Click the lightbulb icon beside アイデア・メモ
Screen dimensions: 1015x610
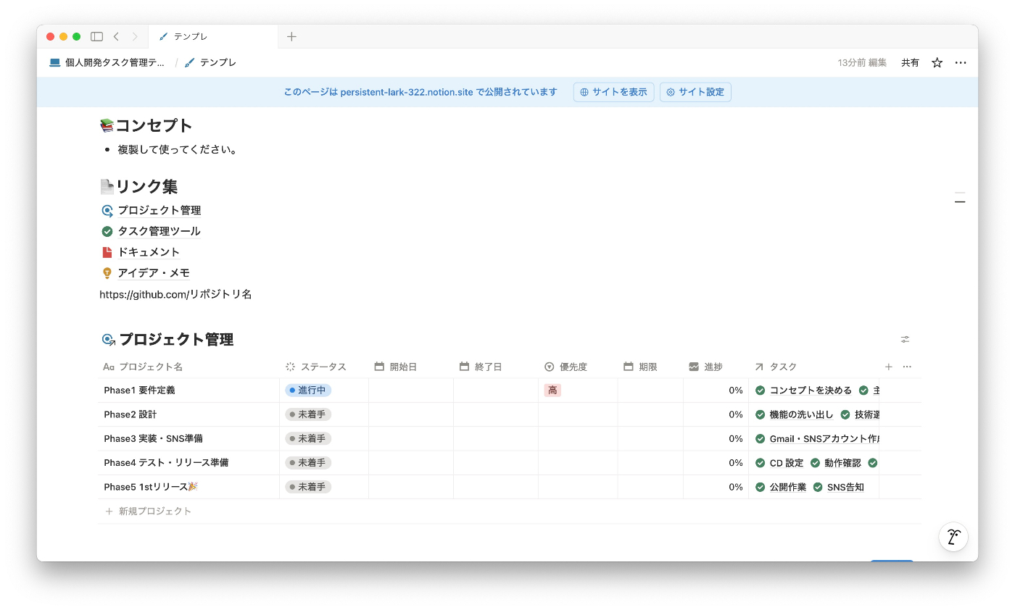pyautogui.click(x=107, y=273)
